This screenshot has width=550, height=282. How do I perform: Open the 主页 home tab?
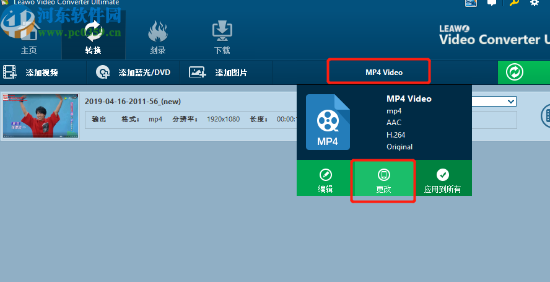(28, 37)
